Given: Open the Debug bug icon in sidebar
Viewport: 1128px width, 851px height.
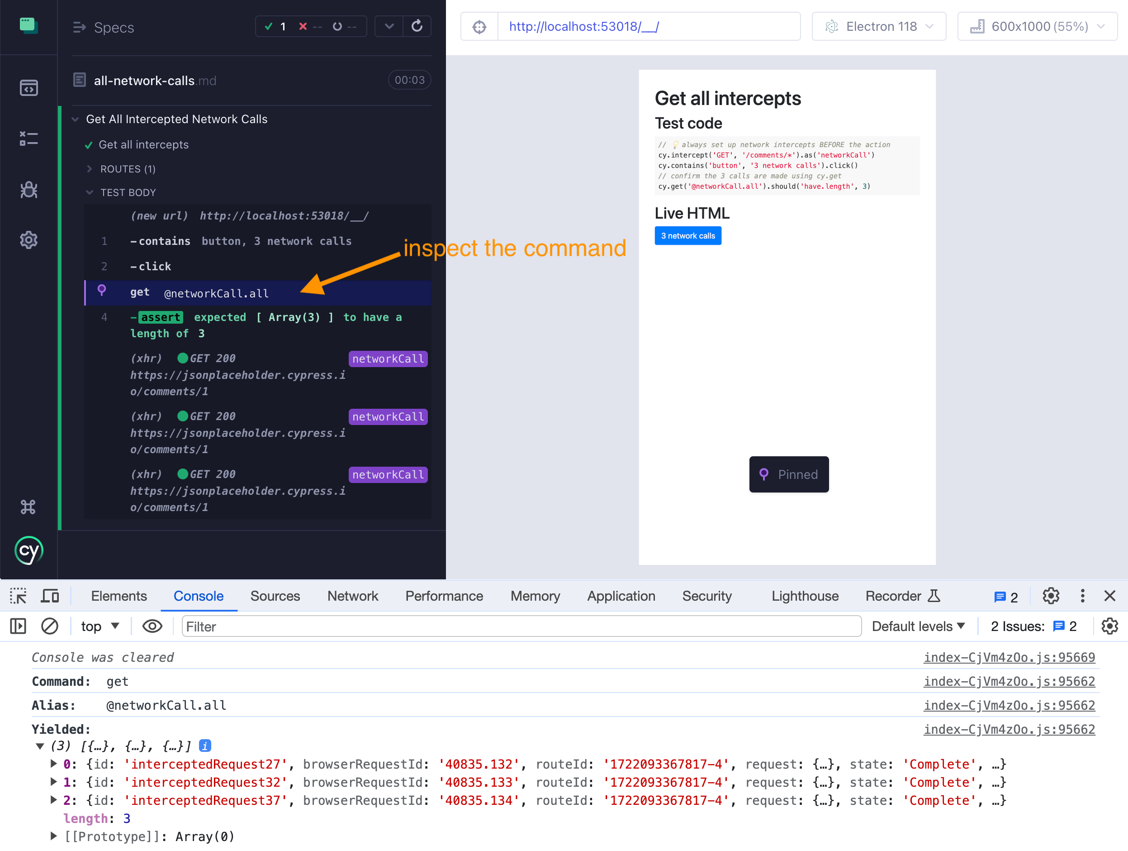Looking at the screenshot, I should 28,189.
